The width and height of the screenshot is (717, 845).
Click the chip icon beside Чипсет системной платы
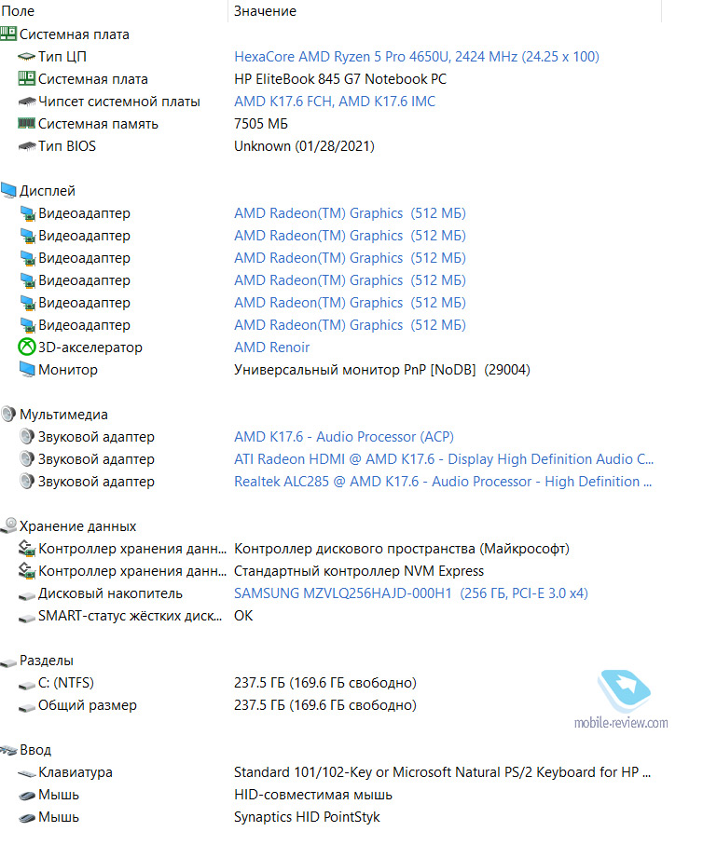point(27,102)
